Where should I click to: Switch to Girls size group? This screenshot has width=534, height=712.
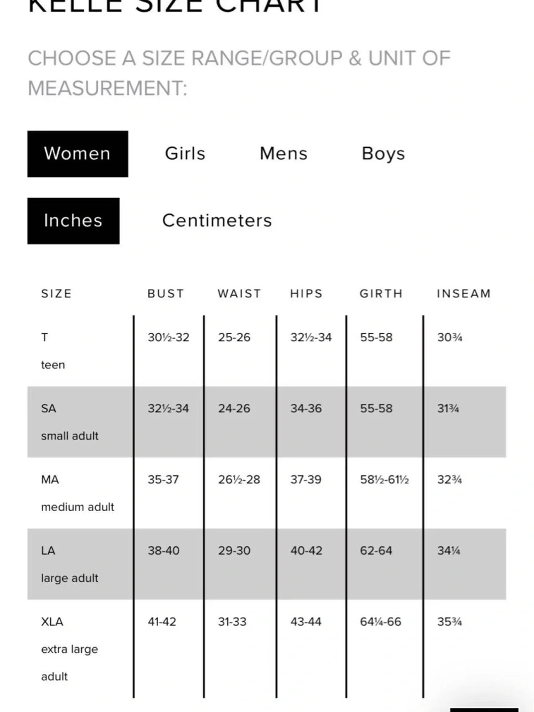coord(185,154)
